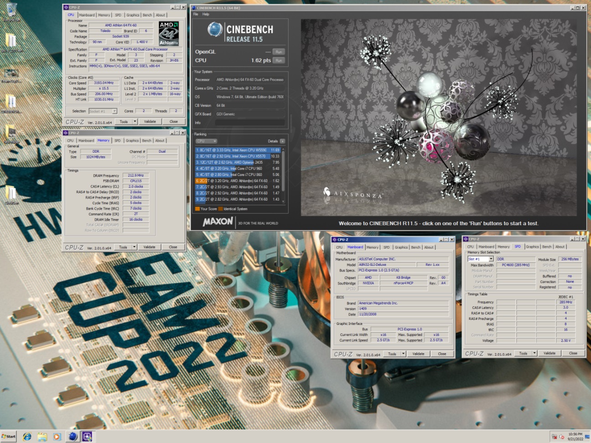The height and width of the screenshot is (443, 591).
Task: Click the Show desktop button beside the clock
Action: [x=588, y=437]
